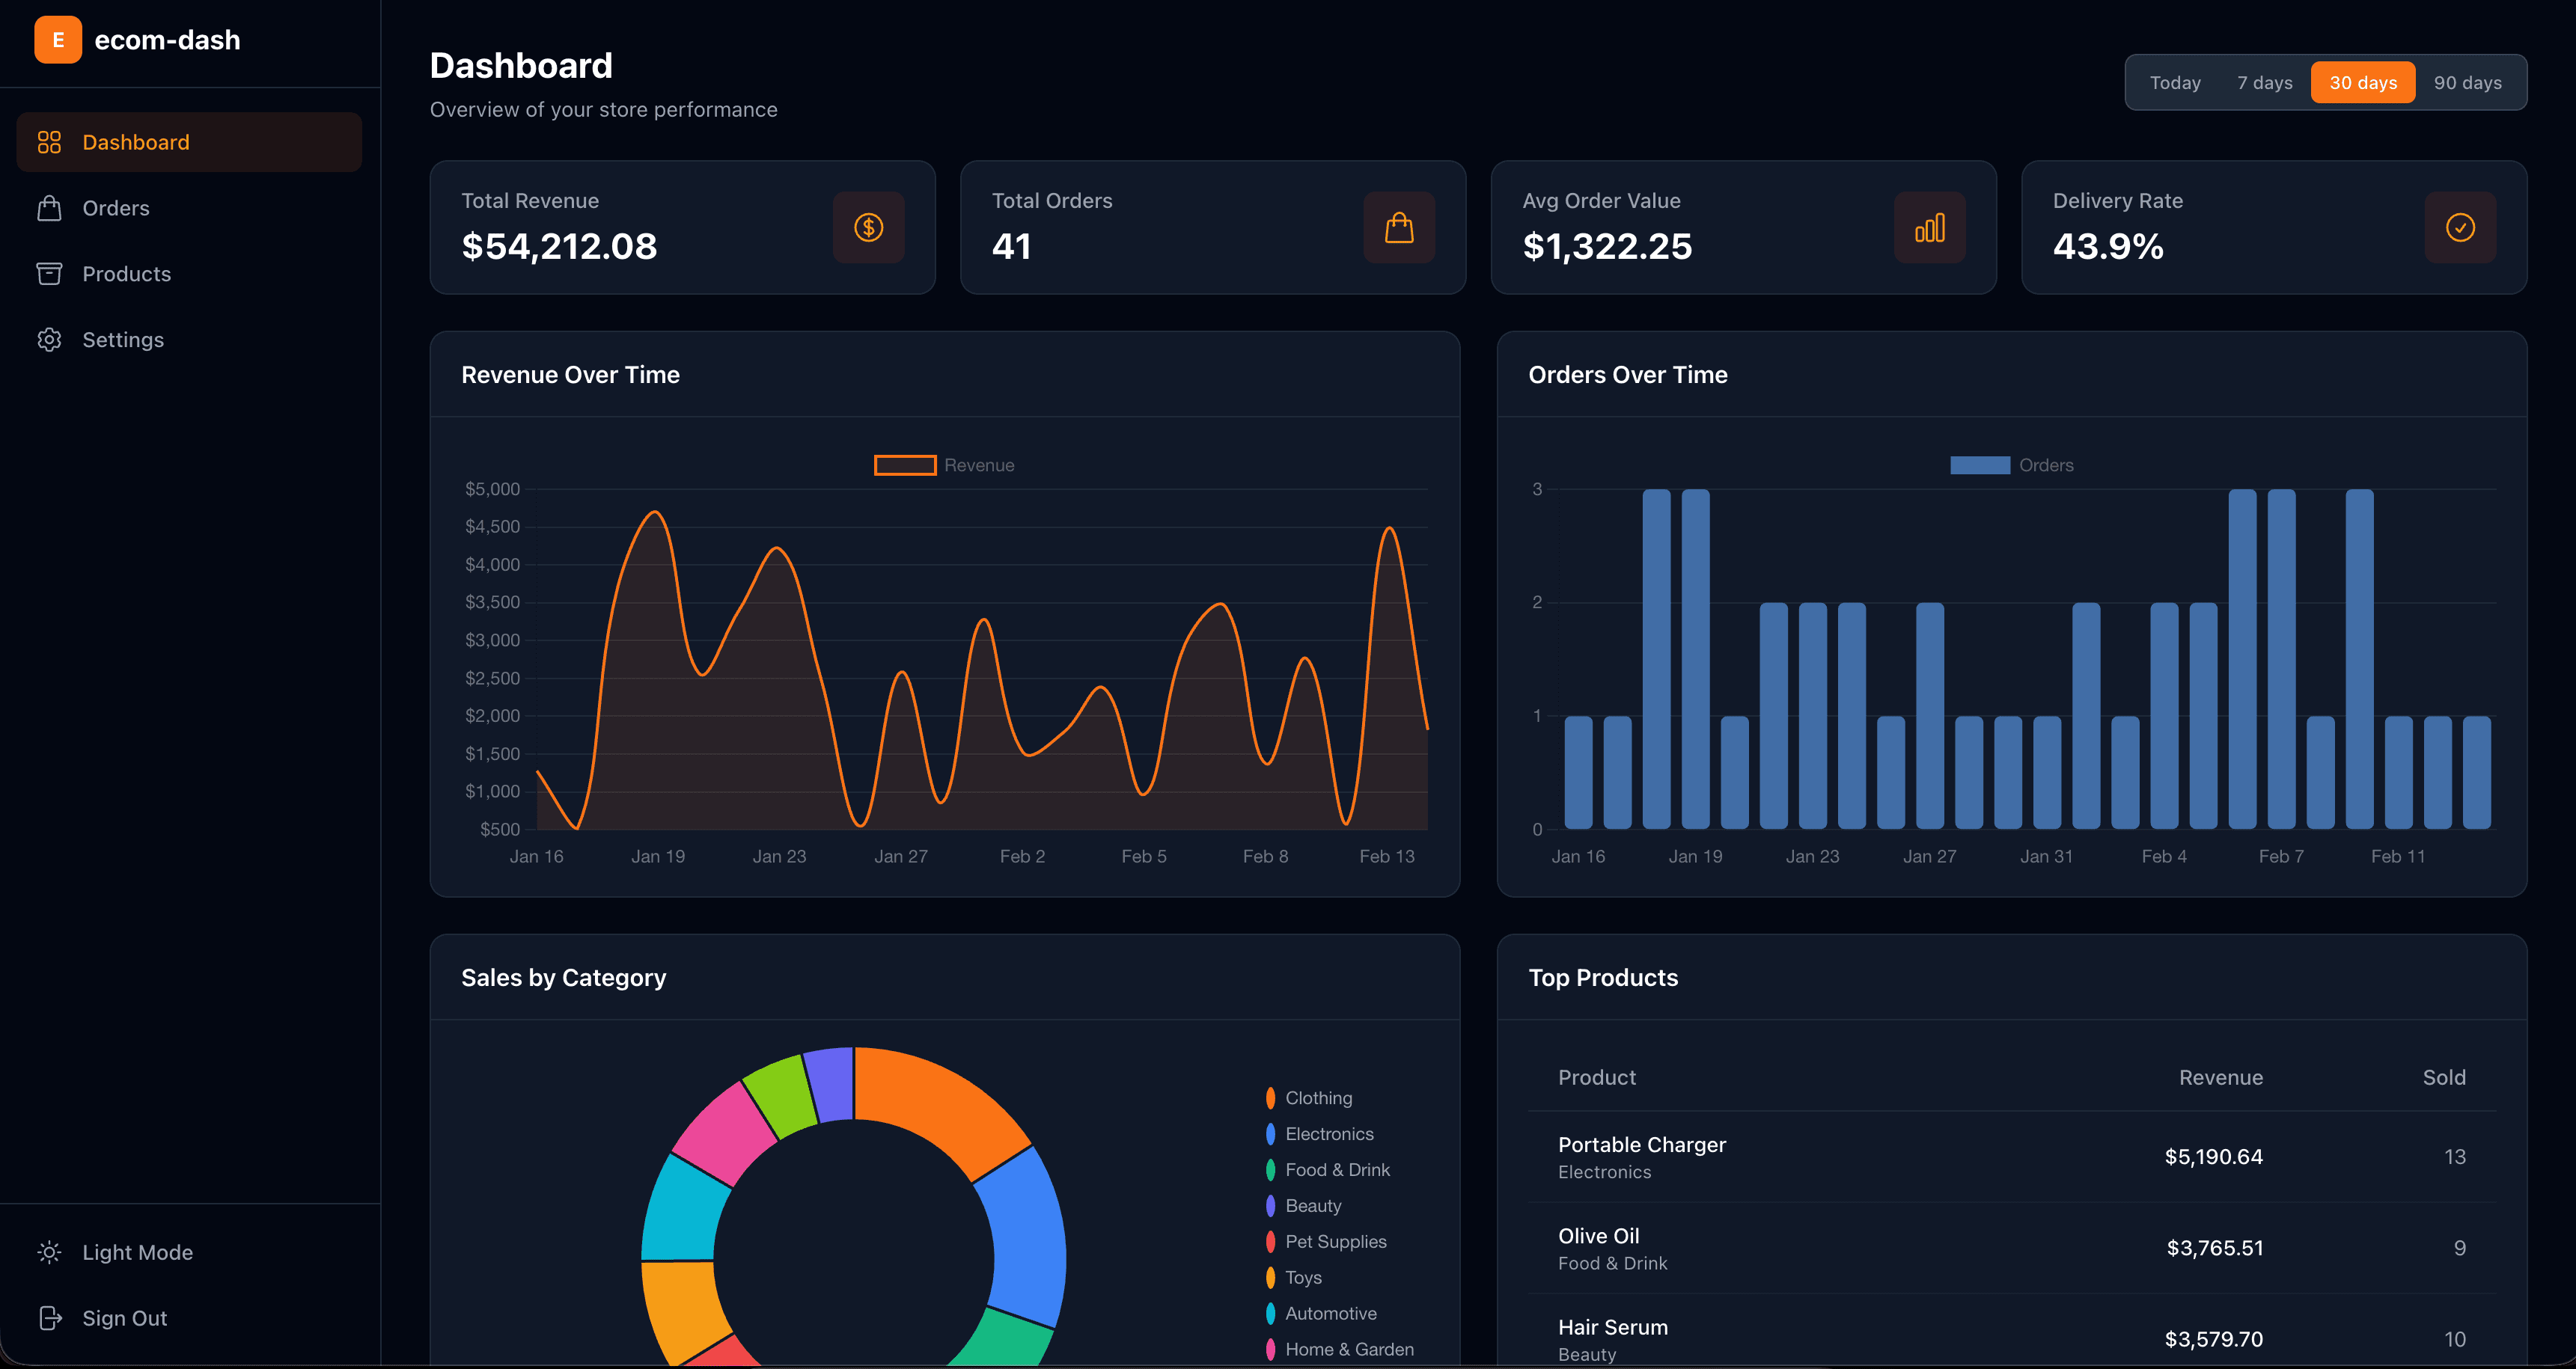This screenshot has width=2576, height=1369.
Task: Select the 90 days range tab
Action: [x=2467, y=83]
